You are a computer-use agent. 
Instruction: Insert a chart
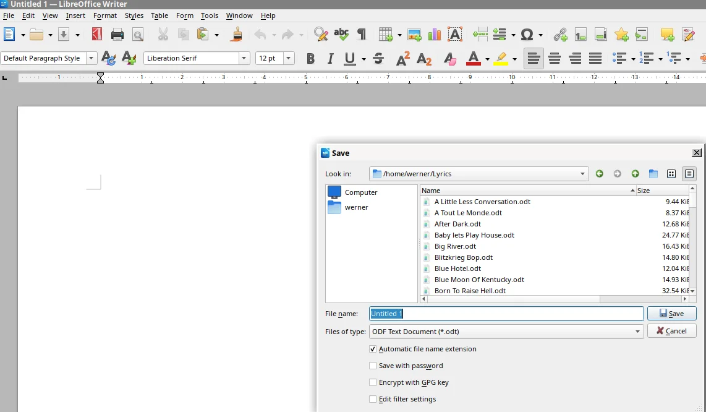435,34
